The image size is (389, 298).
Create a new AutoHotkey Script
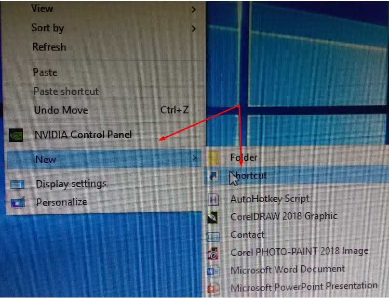pyautogui.click(x=296, y=199)
